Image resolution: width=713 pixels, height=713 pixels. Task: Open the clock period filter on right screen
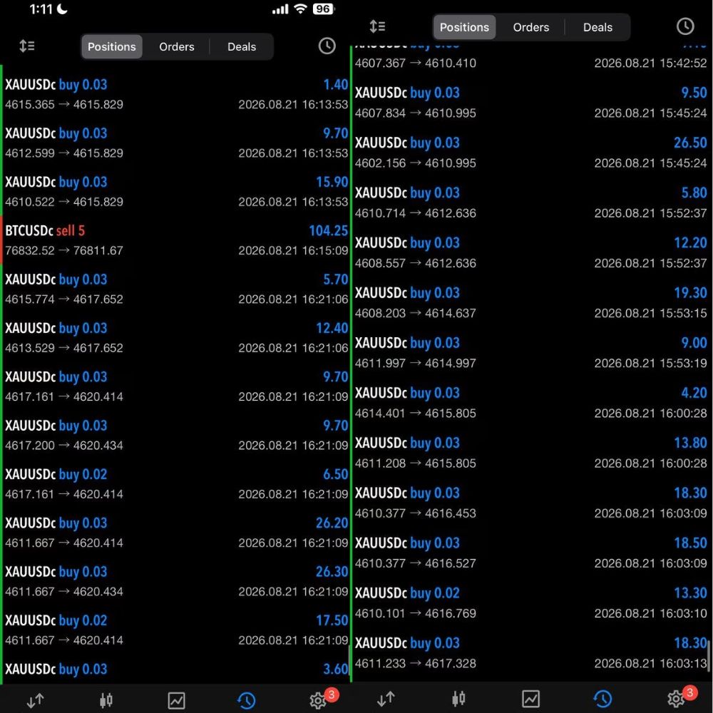[685, 27]
